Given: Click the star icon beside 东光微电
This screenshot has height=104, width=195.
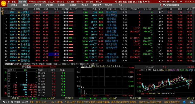Looking at the screenshot, I should pyautogui.click(x=19, y=57).
